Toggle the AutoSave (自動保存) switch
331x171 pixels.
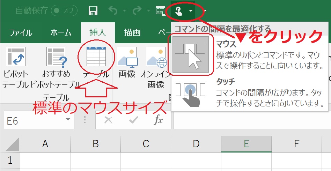(x=64, y=10)
